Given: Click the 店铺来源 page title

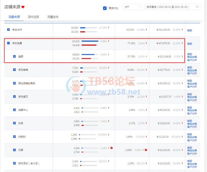Looking at the screenshot, I should click(12, 7).
